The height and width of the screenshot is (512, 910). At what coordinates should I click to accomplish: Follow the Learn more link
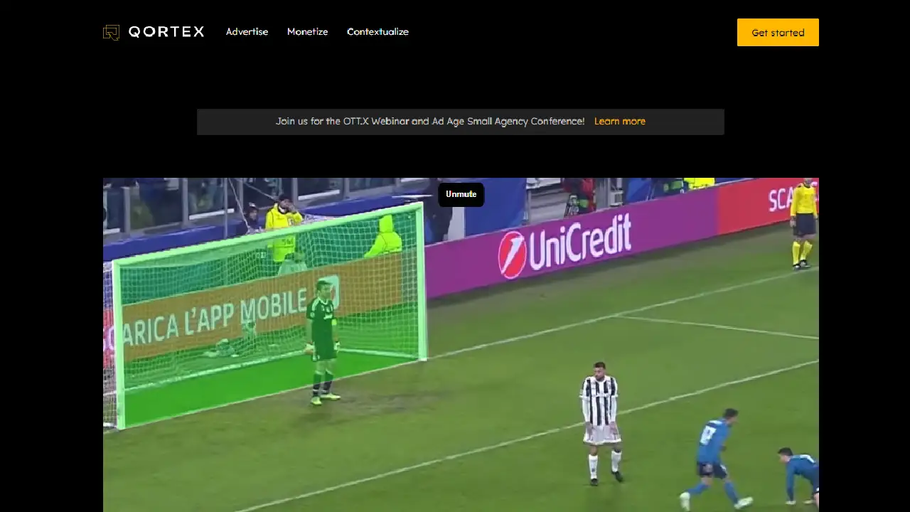619,122
